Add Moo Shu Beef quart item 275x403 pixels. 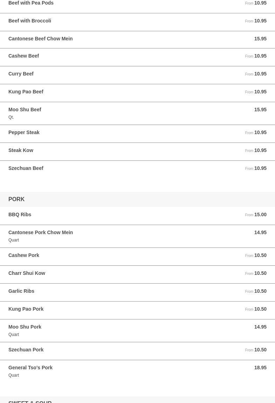click(137, 113)
